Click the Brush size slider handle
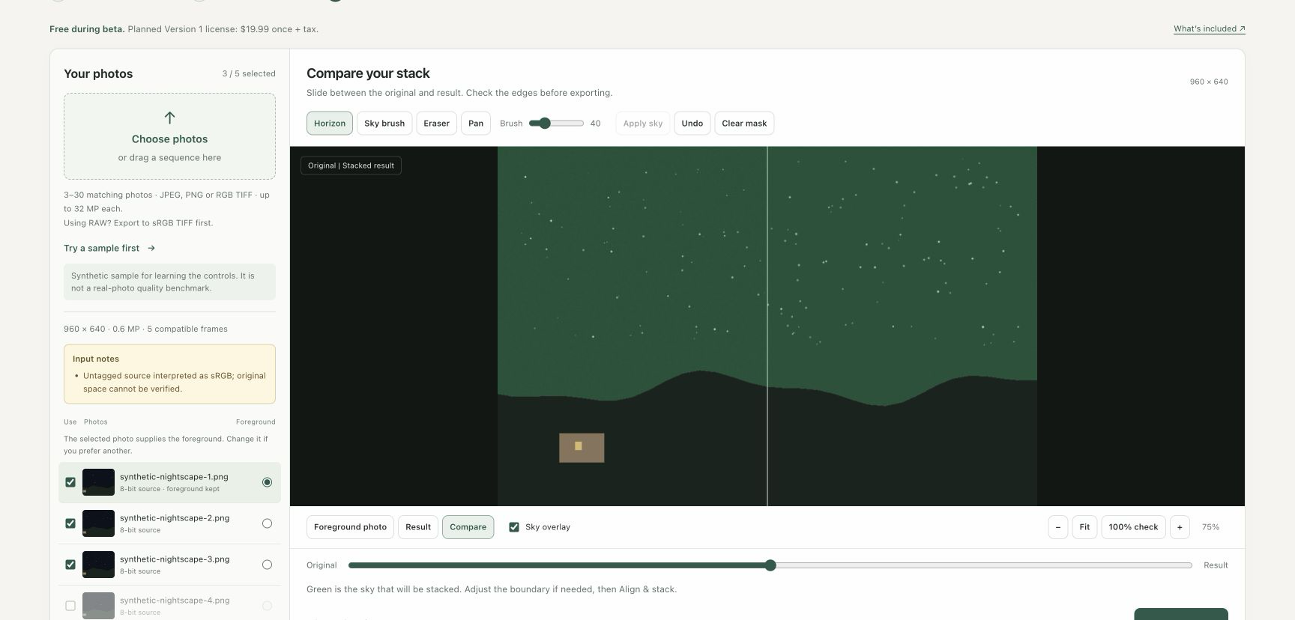The height and width of the screenshot is (620, 1295). click(x=545, y=124)
